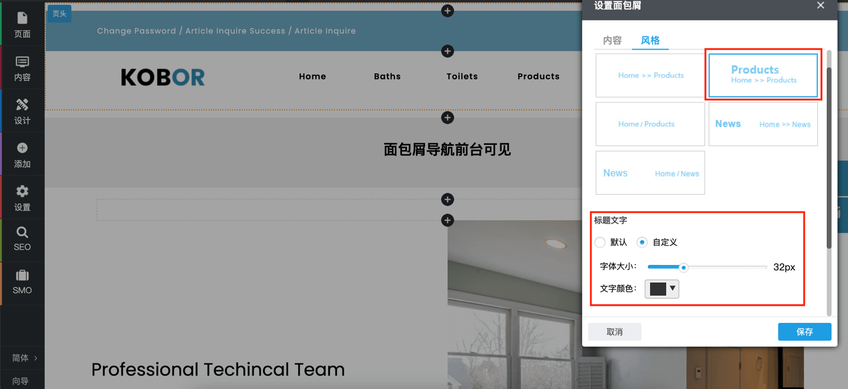
Task: Switch to the 内容 tab in dialog
Action: pyautogui.click(x=612, y=40)
